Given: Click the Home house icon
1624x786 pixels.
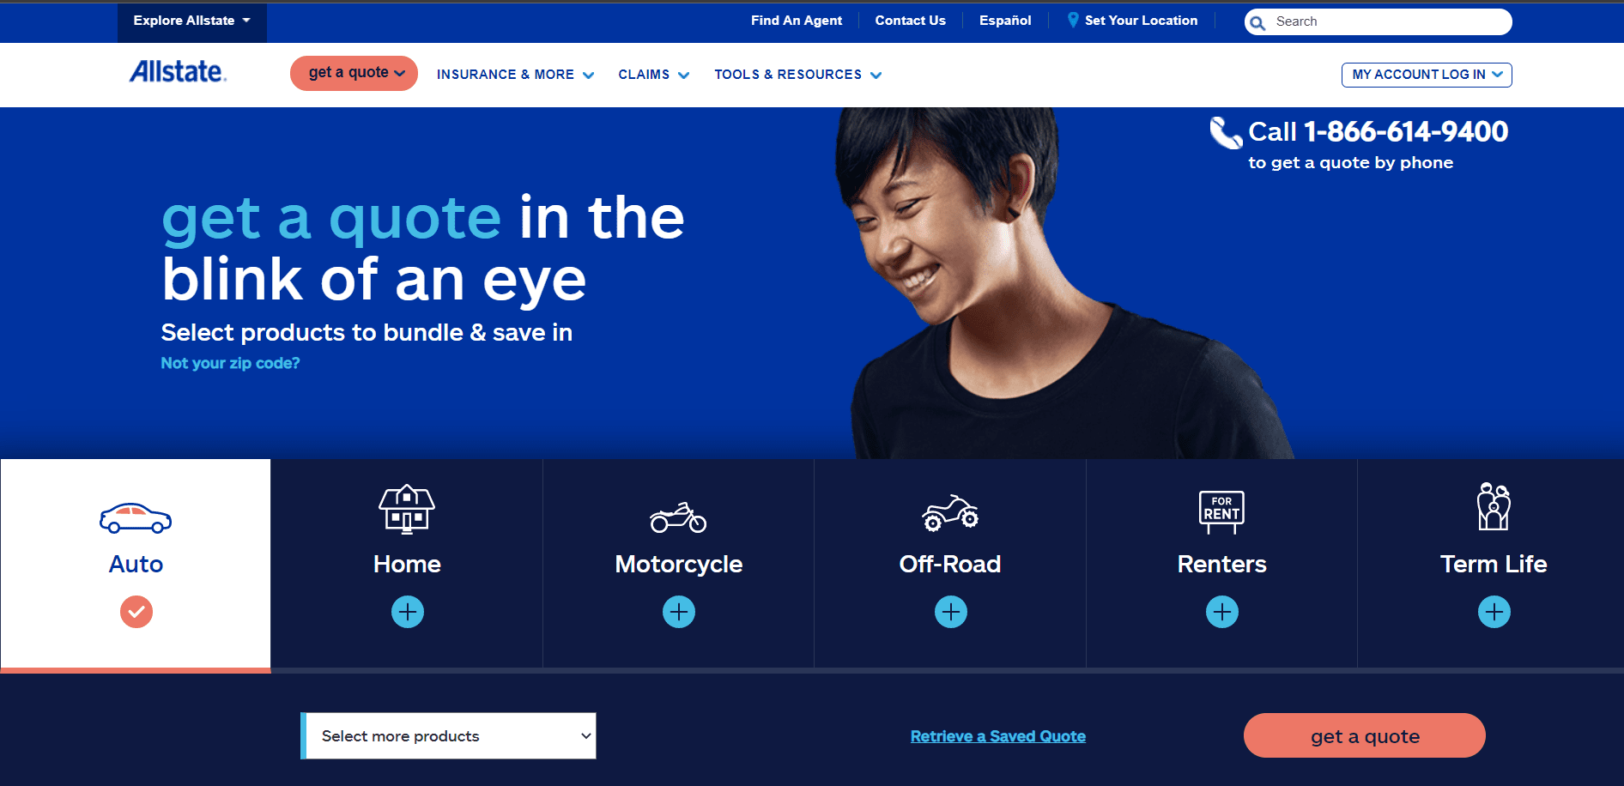Looking at the screenshot, I should 407,510.
